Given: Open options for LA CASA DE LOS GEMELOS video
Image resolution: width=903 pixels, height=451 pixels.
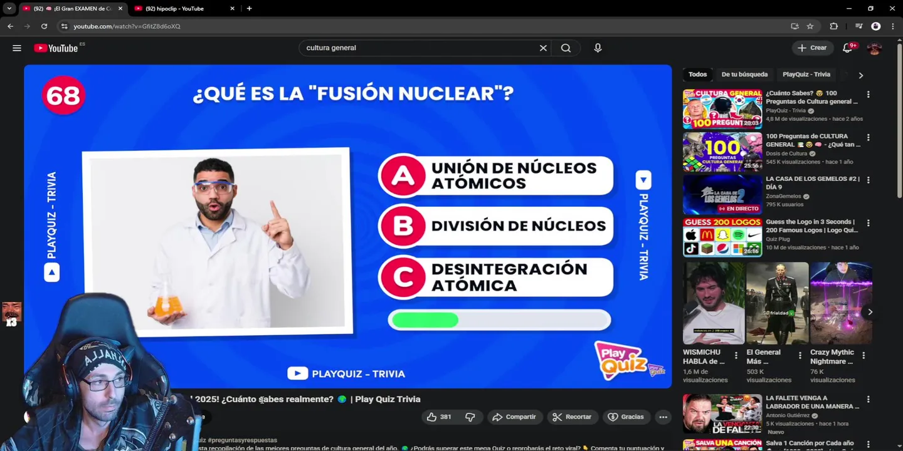Looking at the screenshot, I should tap(868, 180).
